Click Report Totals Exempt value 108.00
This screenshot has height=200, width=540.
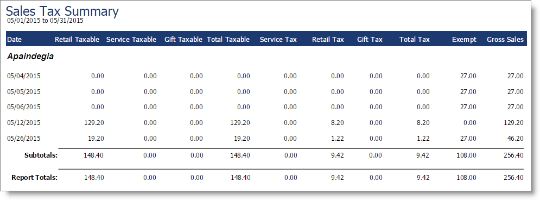tap(467, 178)
